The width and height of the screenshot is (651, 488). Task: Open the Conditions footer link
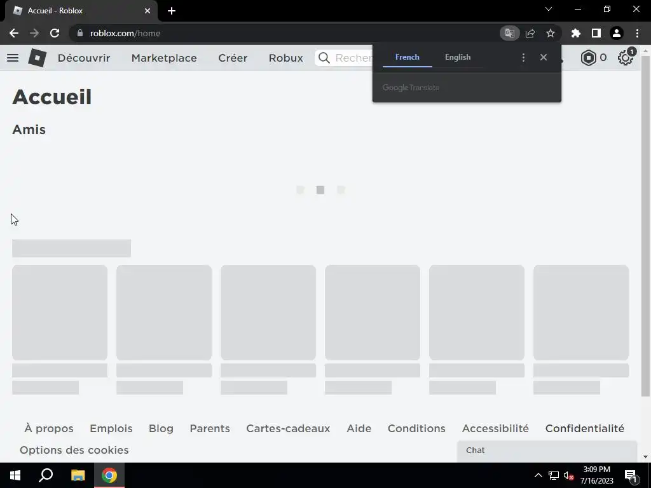[x=416, y=428]
